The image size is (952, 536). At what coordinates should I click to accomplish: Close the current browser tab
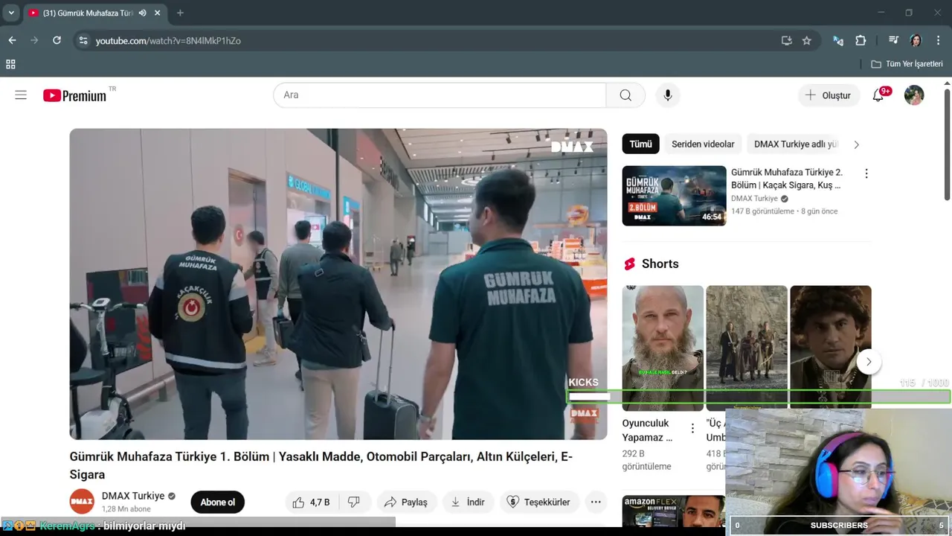coord(158,13)
